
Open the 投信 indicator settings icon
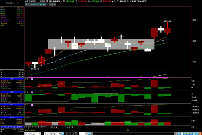[32, 92]
